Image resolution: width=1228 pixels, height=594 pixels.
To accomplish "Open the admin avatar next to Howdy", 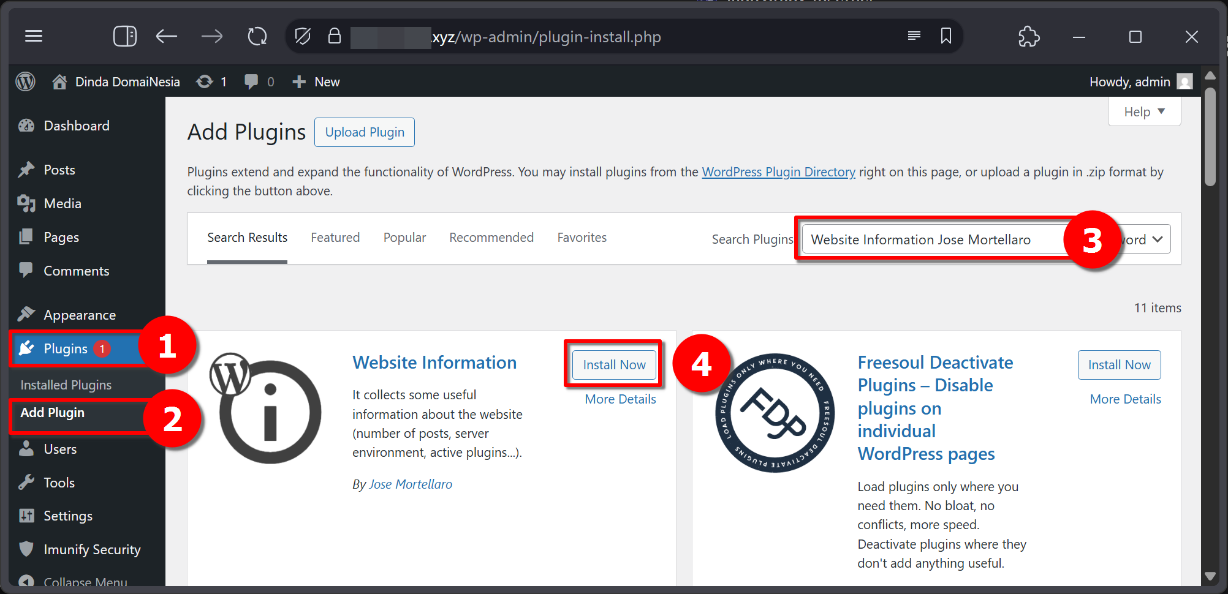I will [1185, 81].
